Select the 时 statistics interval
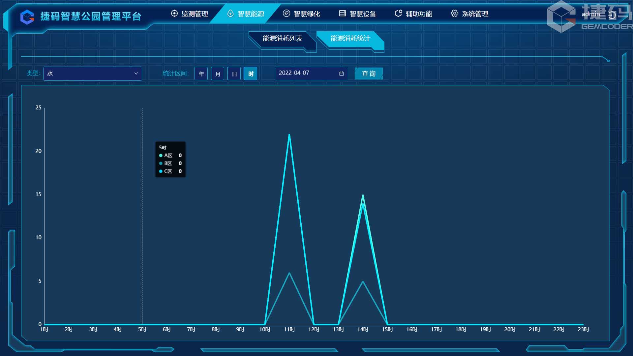Image resolution: width=633 pixels, height=356 pixels. 251,74
